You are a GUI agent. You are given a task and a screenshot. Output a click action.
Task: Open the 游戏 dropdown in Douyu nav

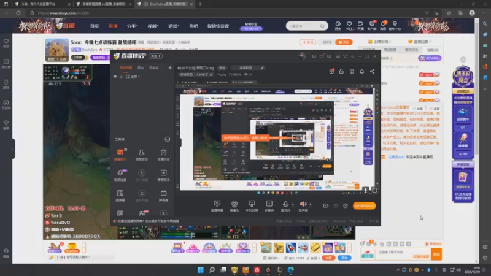point(174,26)
